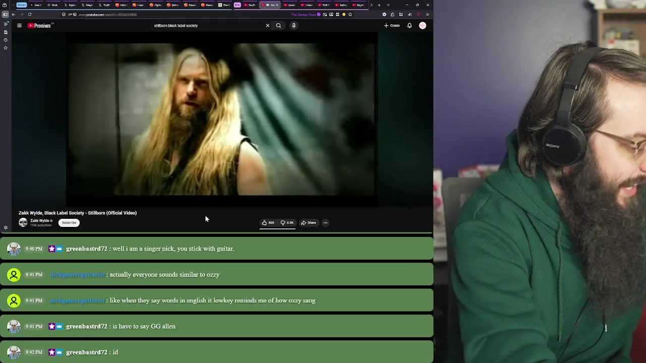Screen dimensions: 646x363
Task: Switch to the Eating tab
Action: (x=341, y=5)
